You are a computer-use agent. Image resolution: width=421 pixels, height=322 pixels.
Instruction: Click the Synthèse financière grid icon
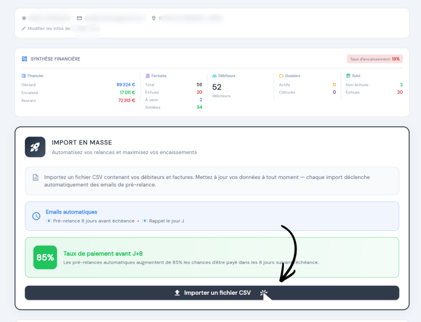point(25,59)
